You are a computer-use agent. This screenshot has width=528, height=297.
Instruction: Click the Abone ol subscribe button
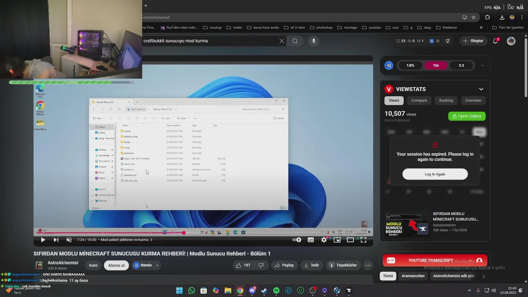[x=116, y=265]
